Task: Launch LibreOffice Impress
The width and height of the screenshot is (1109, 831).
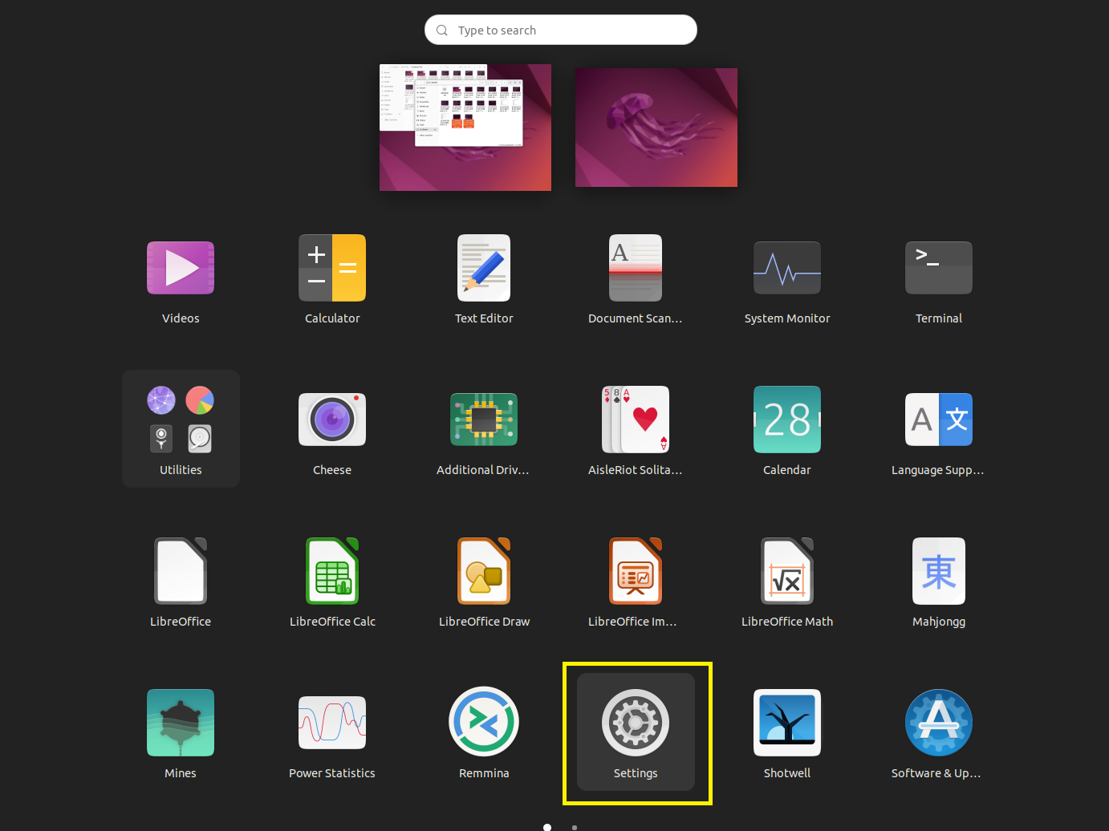Action: [636, 571]
